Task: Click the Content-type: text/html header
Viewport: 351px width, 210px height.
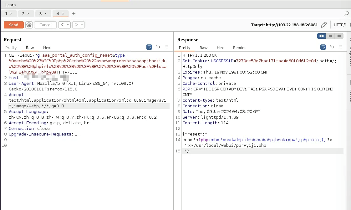Action: 210,100
